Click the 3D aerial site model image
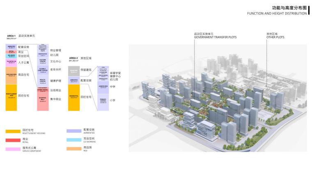 pyautogui.click(x=218, y=103)
